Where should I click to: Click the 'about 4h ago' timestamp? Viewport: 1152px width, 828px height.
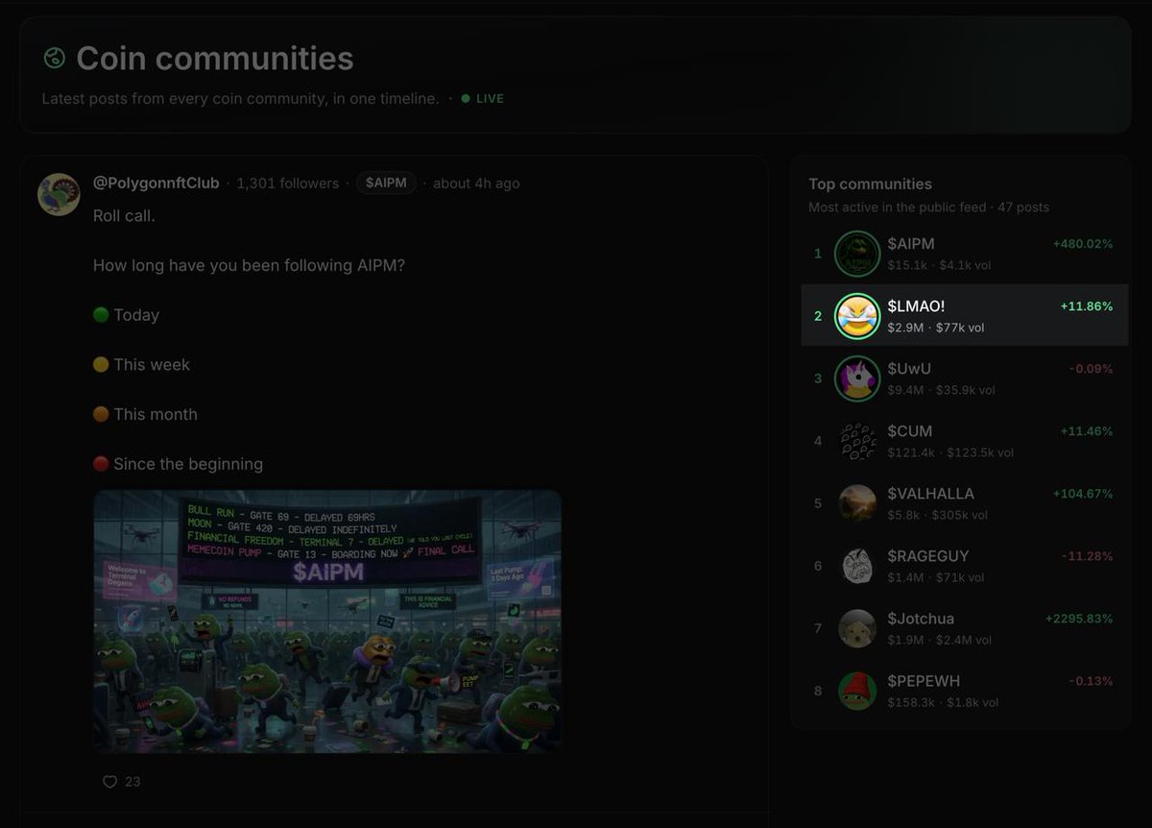point(476,183)
